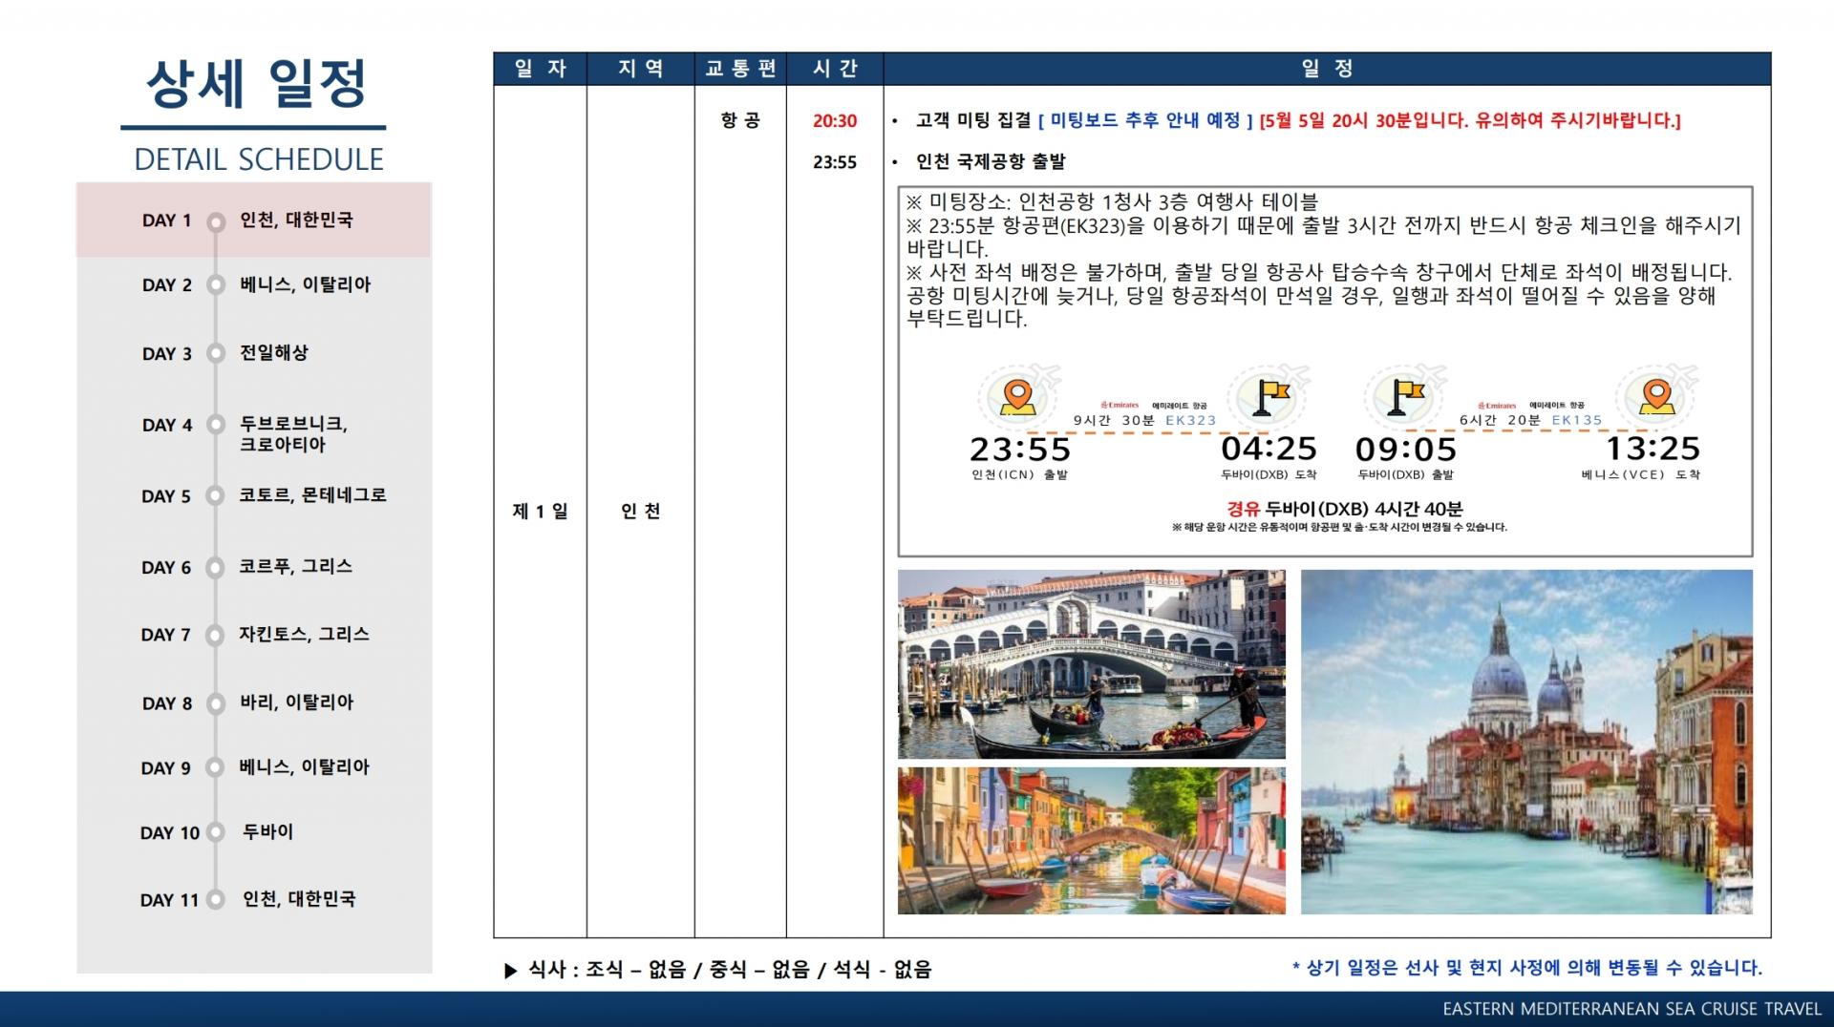
Task: Click the 상세 일정 title
Action: [x=256, y=84]
